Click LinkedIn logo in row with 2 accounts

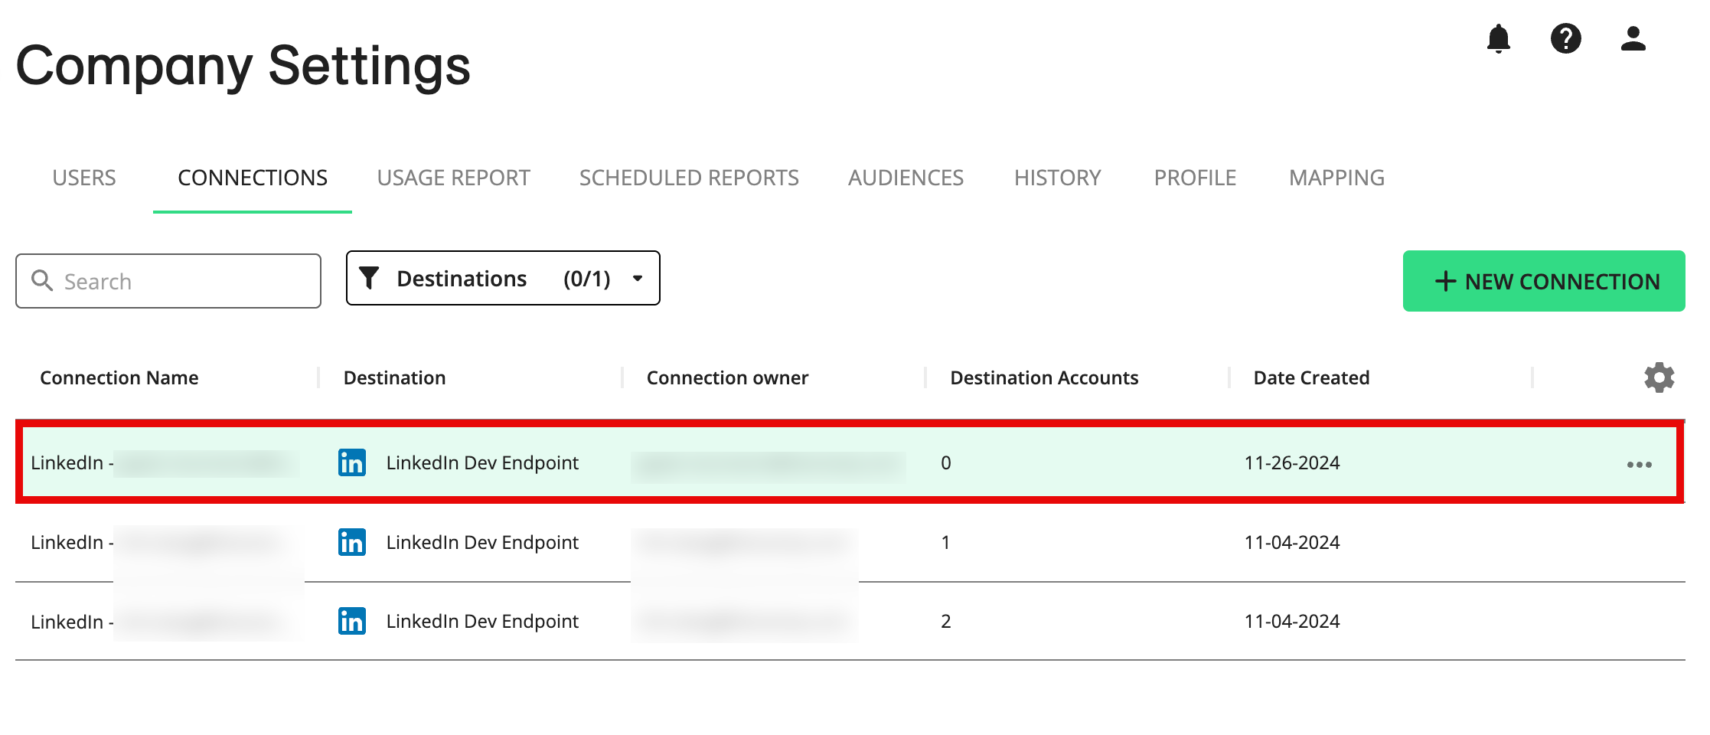click(352, 621)
